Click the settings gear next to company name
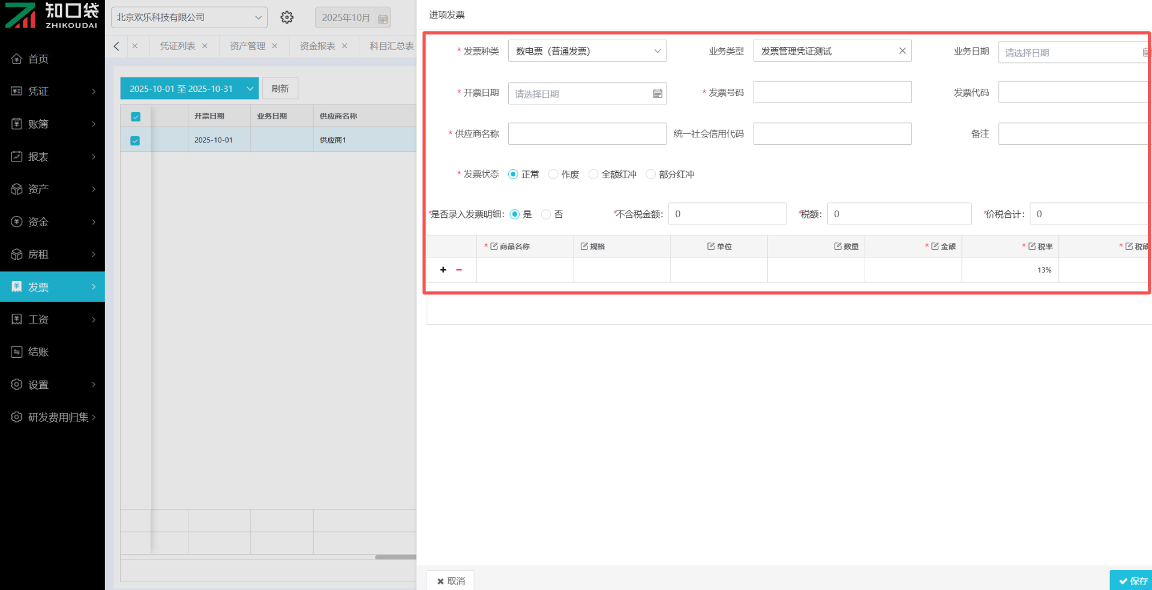 287,17
